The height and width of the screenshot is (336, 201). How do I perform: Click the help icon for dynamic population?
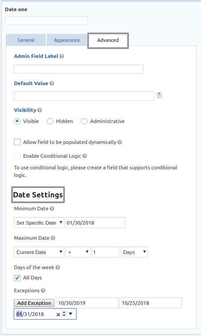[120, 142]
